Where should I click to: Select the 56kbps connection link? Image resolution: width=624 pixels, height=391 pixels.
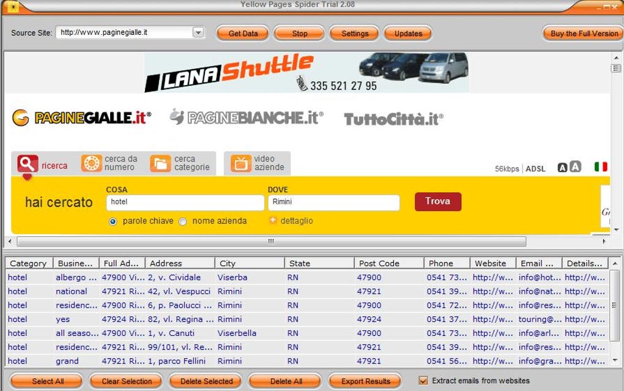[507, 169]
